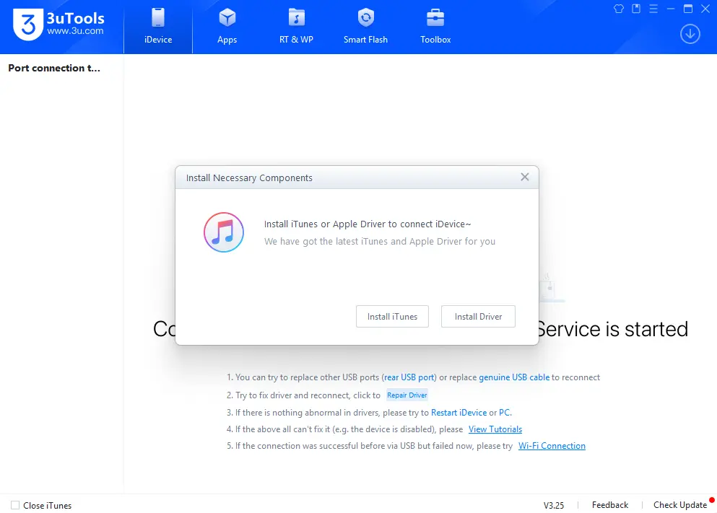Go to RT & WP section
This screenshot has height=513, width=717.
296,27
